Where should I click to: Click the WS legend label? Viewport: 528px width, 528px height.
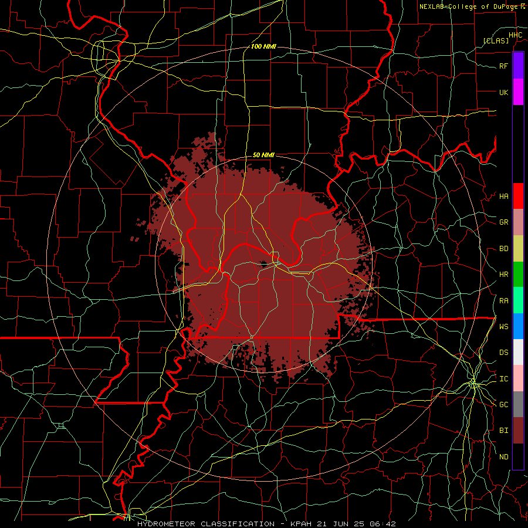click(x=504, y=327)
